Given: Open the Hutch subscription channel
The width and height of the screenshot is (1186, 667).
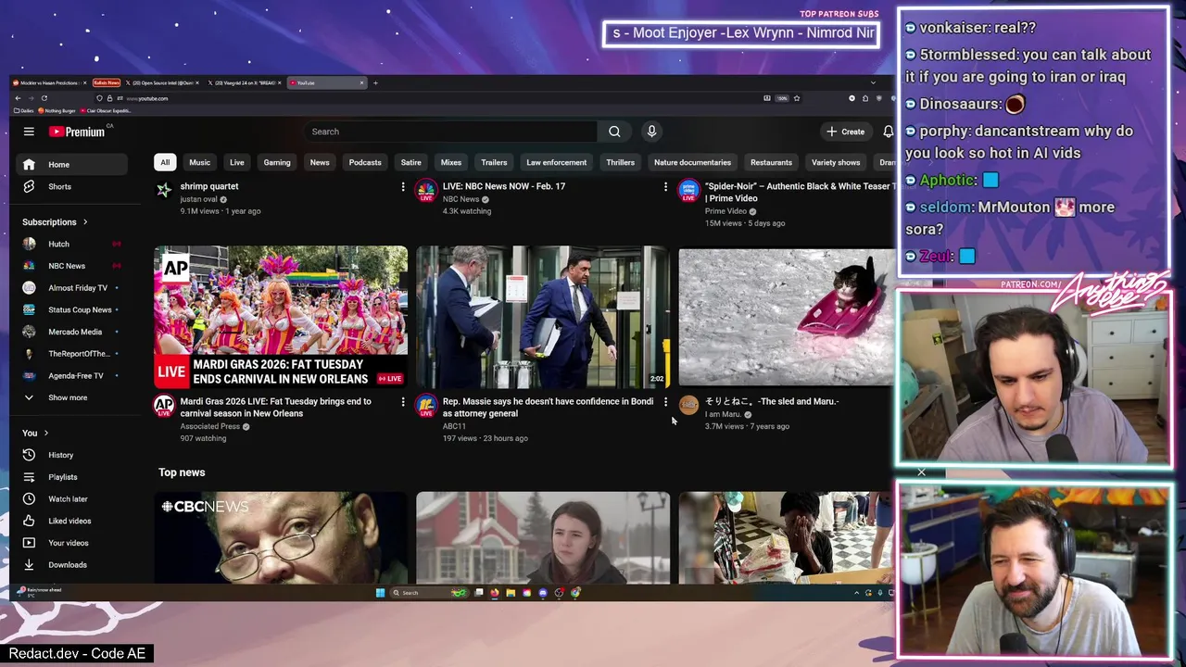Looking at the screenshot, I should pos(71,244).
